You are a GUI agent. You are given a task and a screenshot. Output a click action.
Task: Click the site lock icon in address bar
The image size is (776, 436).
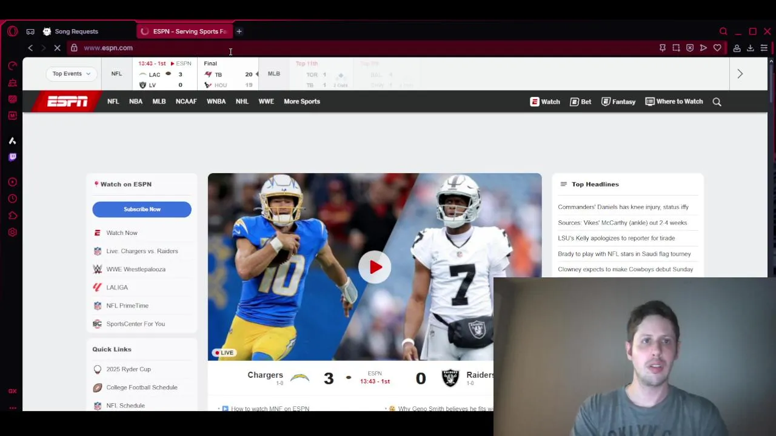pos(74,48)
